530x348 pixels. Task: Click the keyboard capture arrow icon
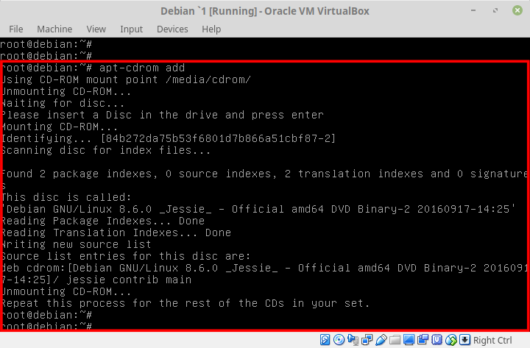pos(464,340)
